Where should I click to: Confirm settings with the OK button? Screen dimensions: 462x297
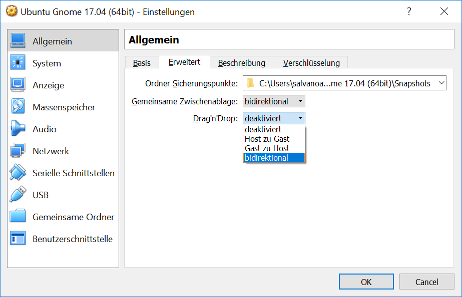pos(366,282)
